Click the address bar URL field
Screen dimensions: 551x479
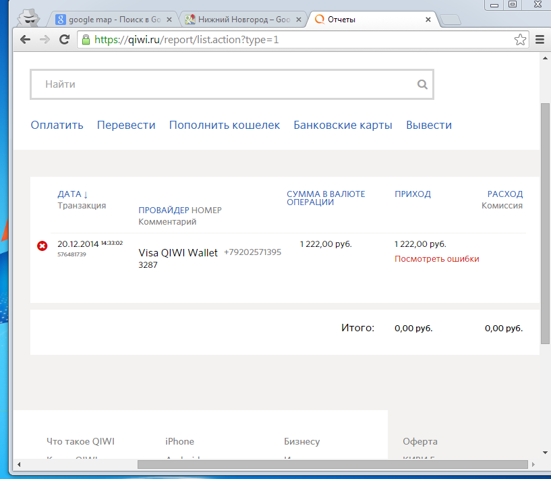302,40
